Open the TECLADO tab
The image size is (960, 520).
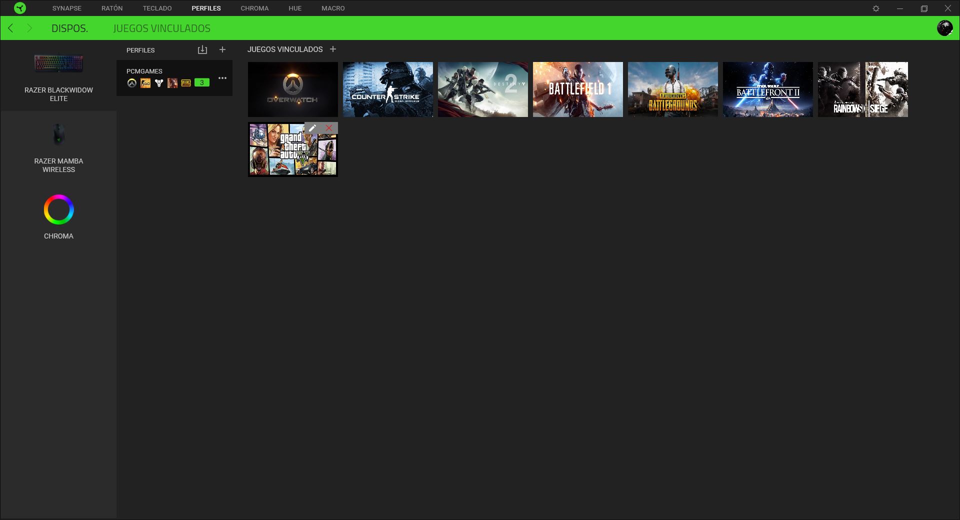157,8
